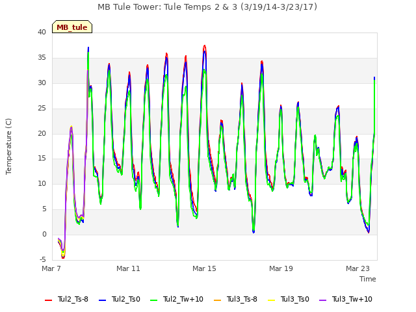Click the 5 y-axis tick label

click(44, 209)
